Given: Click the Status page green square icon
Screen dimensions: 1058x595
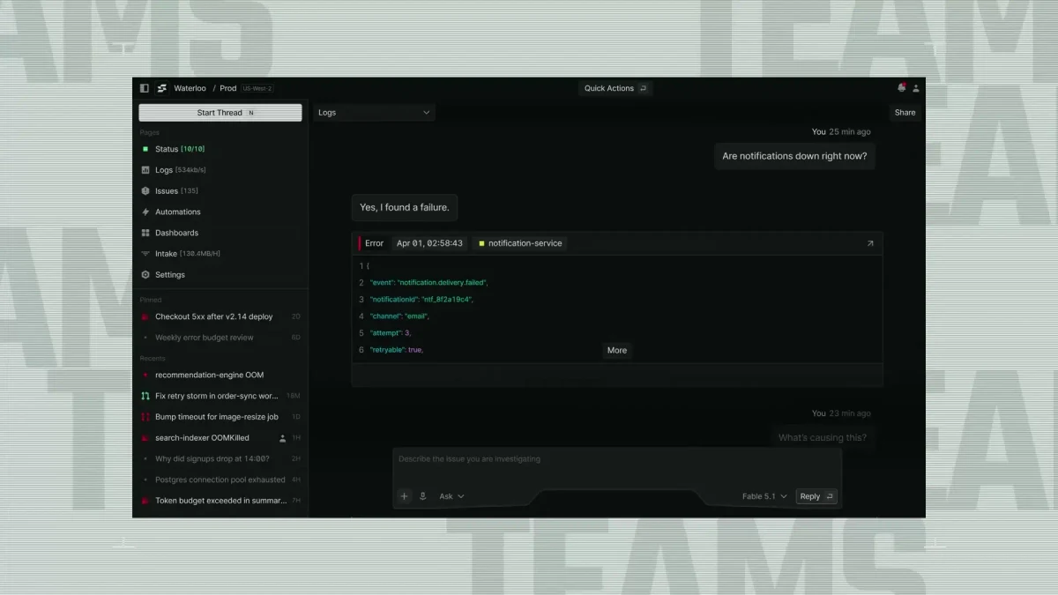Looking at the screenshot, I should click(x=145, y=149).
